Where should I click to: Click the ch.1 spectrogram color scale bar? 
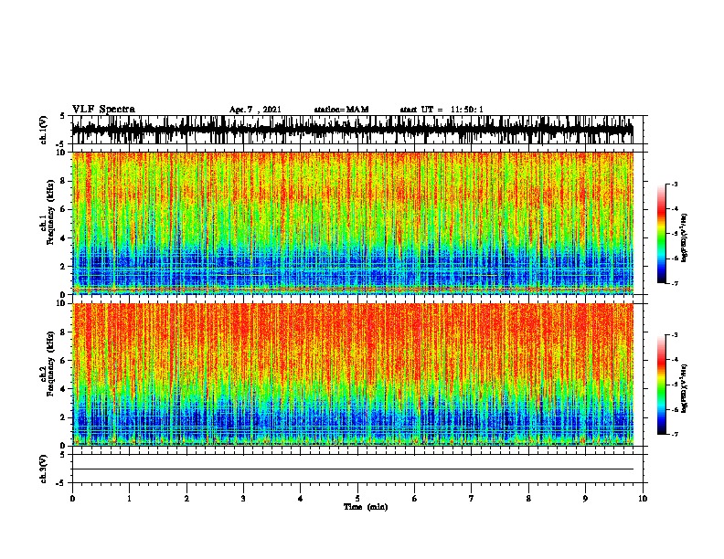(x=662, y=234)
